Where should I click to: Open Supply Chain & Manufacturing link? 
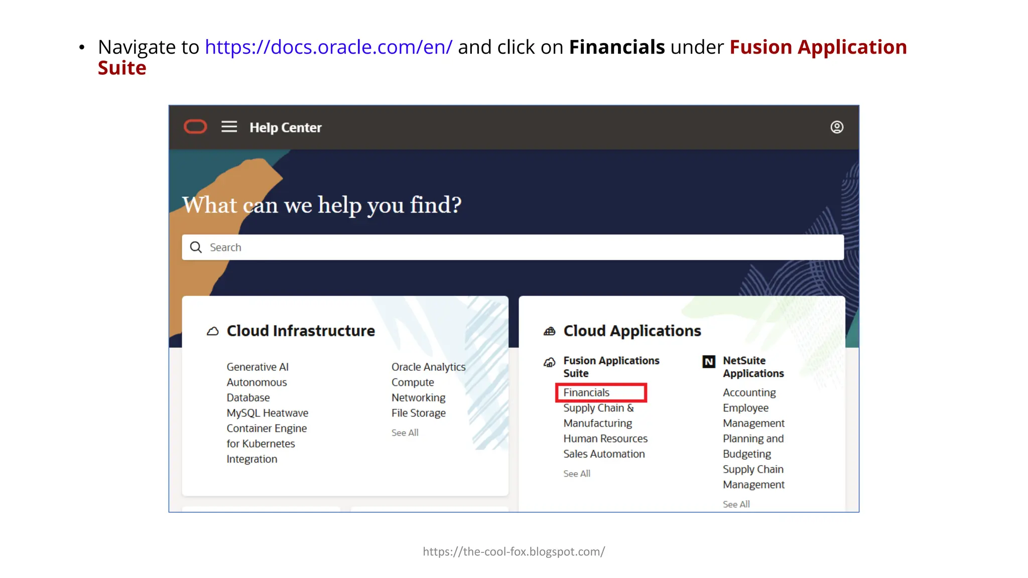[x=598, y=415]
